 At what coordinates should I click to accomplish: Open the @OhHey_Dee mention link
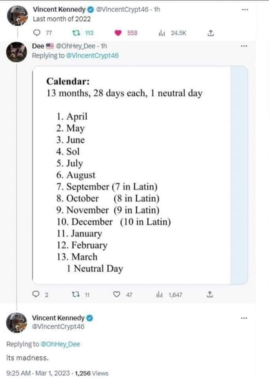60,344
